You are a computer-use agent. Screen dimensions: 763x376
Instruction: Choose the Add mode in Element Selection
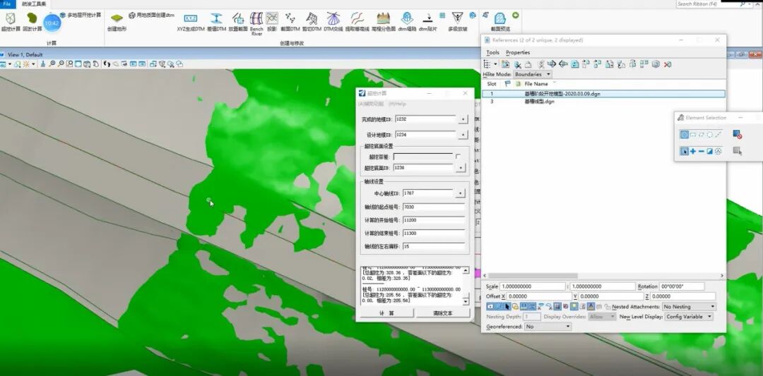(692, 151)
